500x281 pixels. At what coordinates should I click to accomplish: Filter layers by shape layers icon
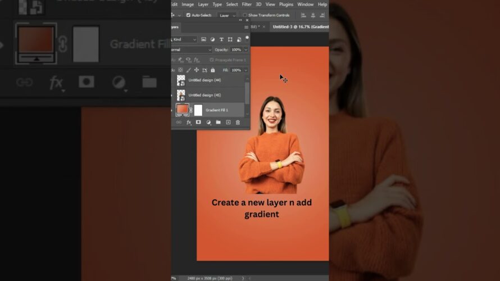point(230,39)
